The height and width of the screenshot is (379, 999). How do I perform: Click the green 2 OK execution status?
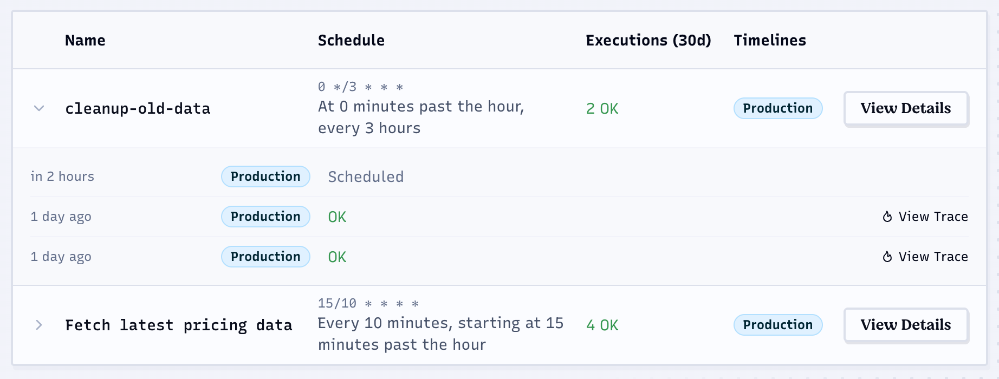[x=601, y=108]
